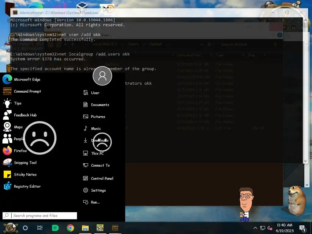The image size is (312, 234).
Task: Click the hamster desktop mascot
Action: (296, 200)
